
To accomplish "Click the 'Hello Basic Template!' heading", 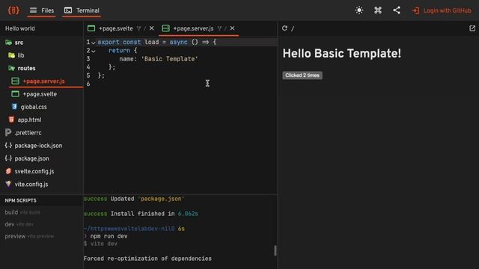I will 341,54.
